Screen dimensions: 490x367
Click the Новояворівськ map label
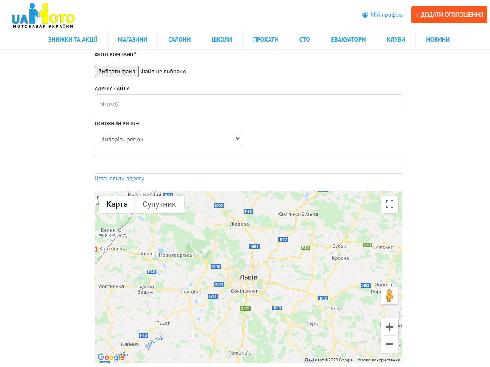click(x=177, y=255)
